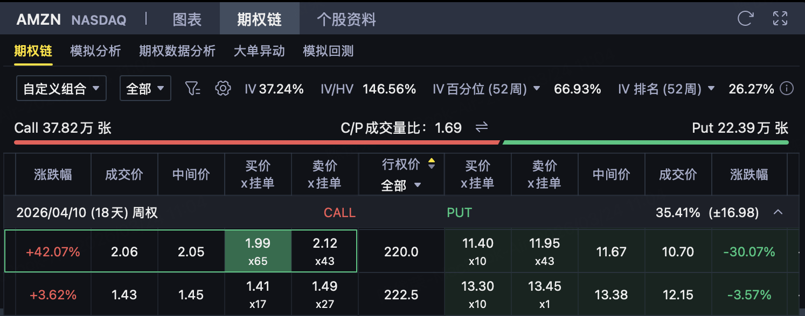The image size is (805, 316).
Task: Open the 全部 strike price filter
Action: point(401,185)
